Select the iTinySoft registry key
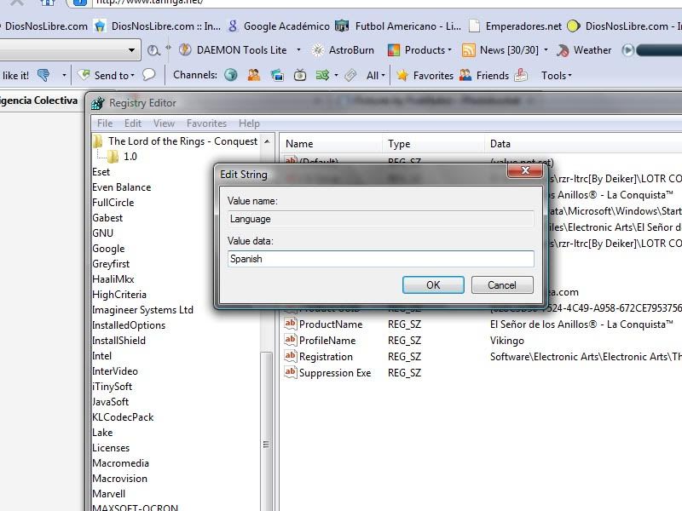This screenshot has width=682, height=511. (112, 387)
